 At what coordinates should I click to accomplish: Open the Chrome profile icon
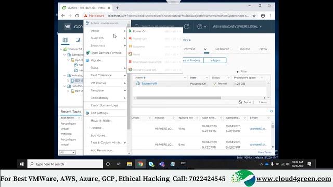263,16
